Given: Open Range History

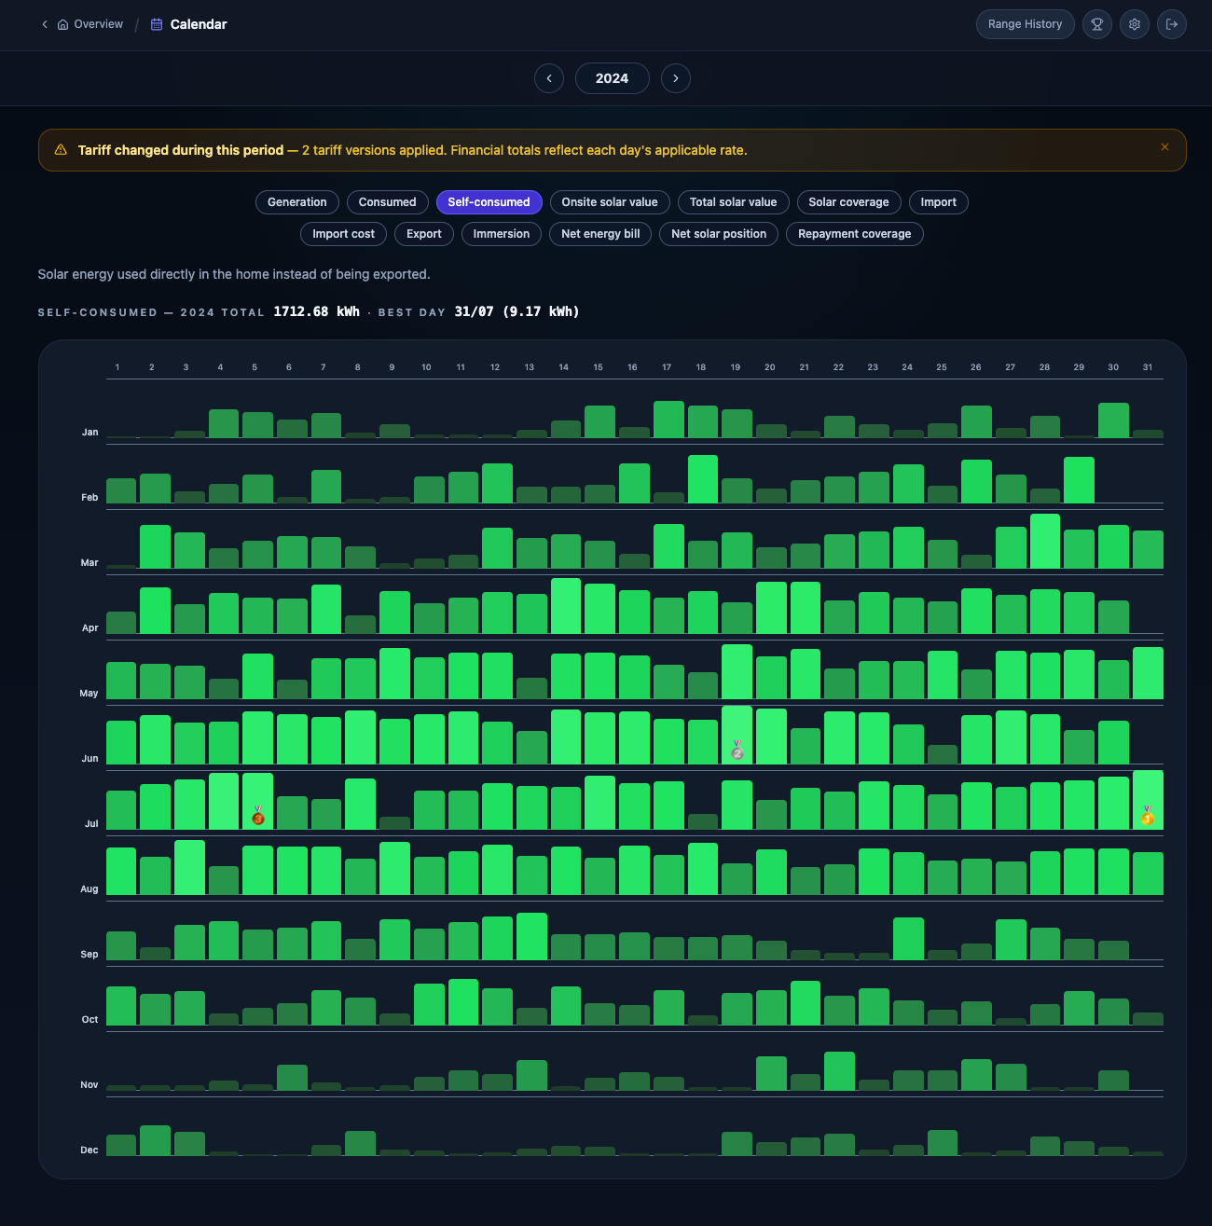Looking at the screenshot, I should point(1026,24).
